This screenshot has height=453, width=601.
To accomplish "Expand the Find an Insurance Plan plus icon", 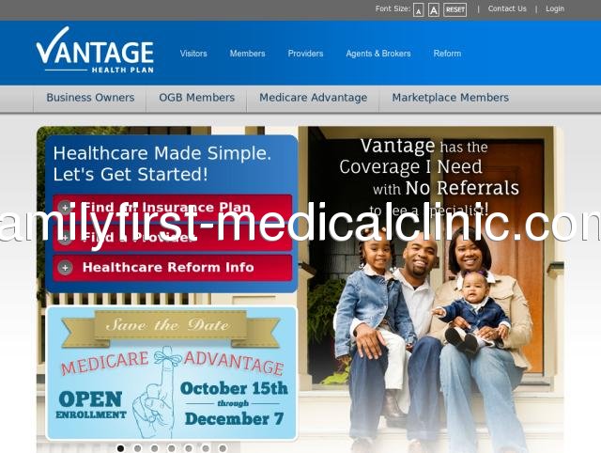I will 65,208.
